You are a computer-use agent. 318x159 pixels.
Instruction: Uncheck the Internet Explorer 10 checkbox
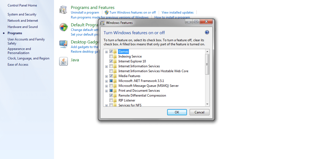coord(111,61)
